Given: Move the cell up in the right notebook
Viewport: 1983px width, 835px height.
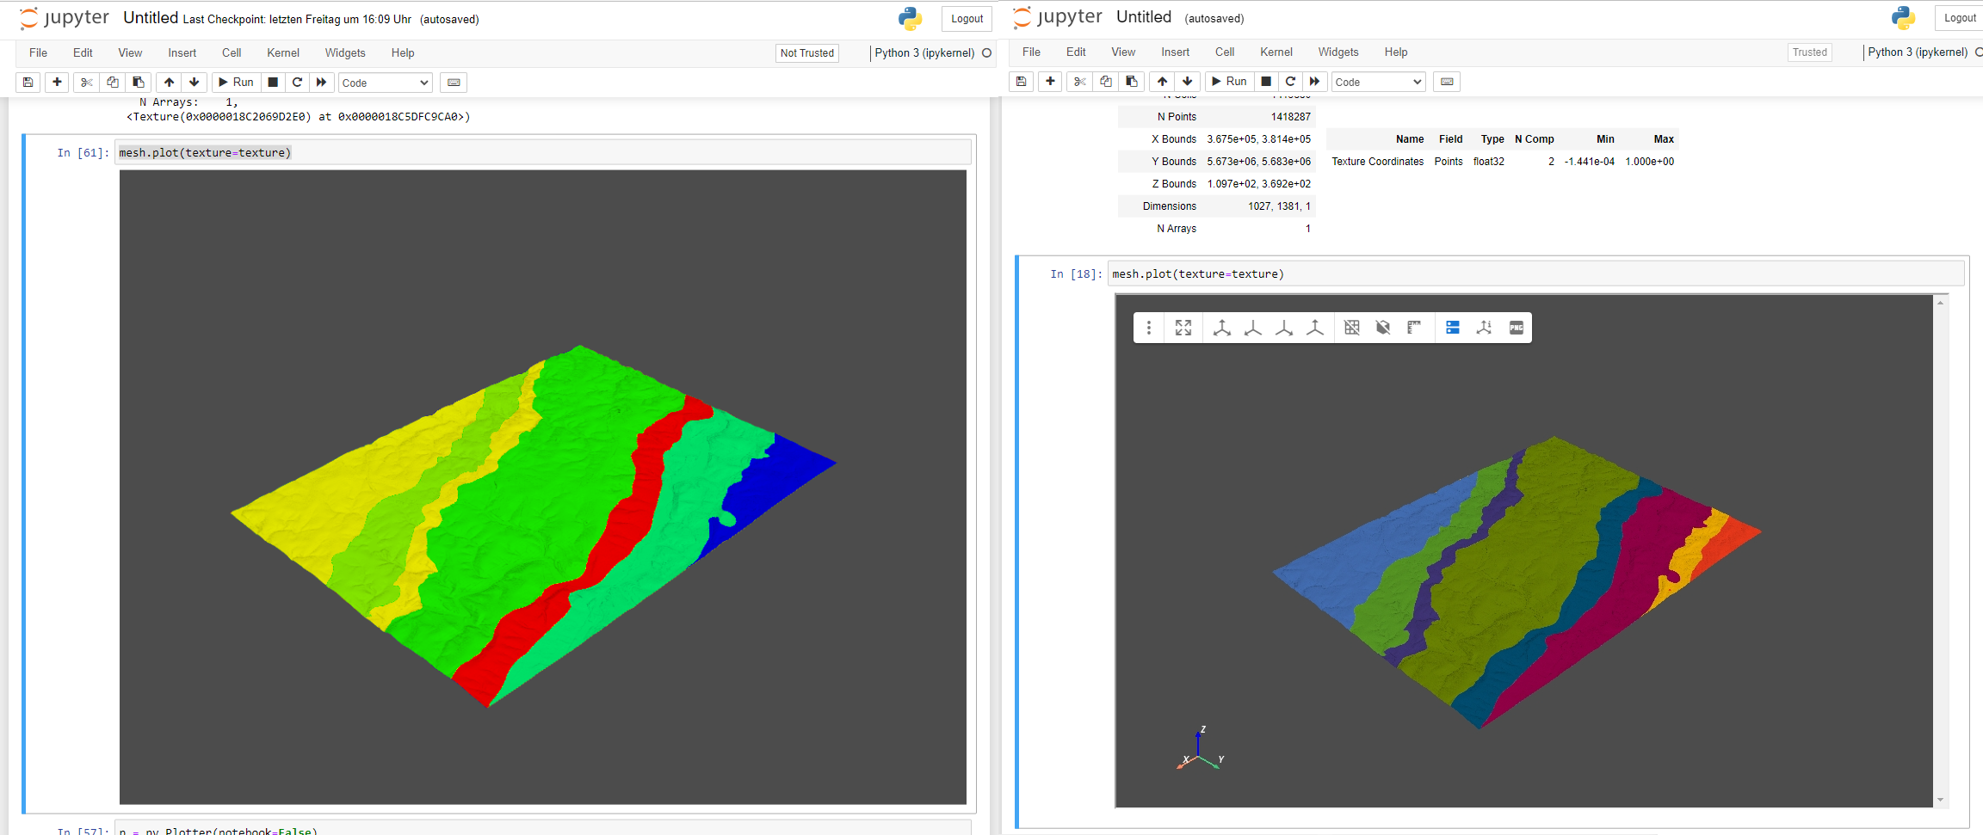Looking at the screenshot, I should 1162,82.
